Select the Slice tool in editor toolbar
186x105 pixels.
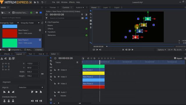[51, 64]
